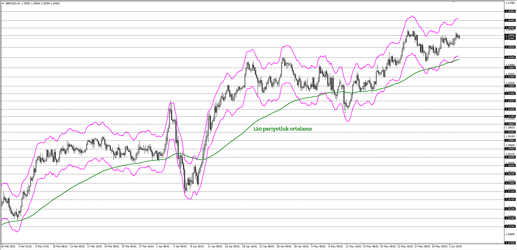Image resolution: width=517 pixels, height=250 pixels.
Task: Click the 17 Mar 16:01 time label
Action: click(95, 246)
